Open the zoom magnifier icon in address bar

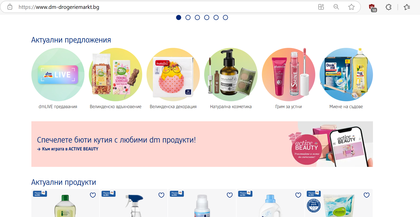pyautogui.click(x=336, y=7)
